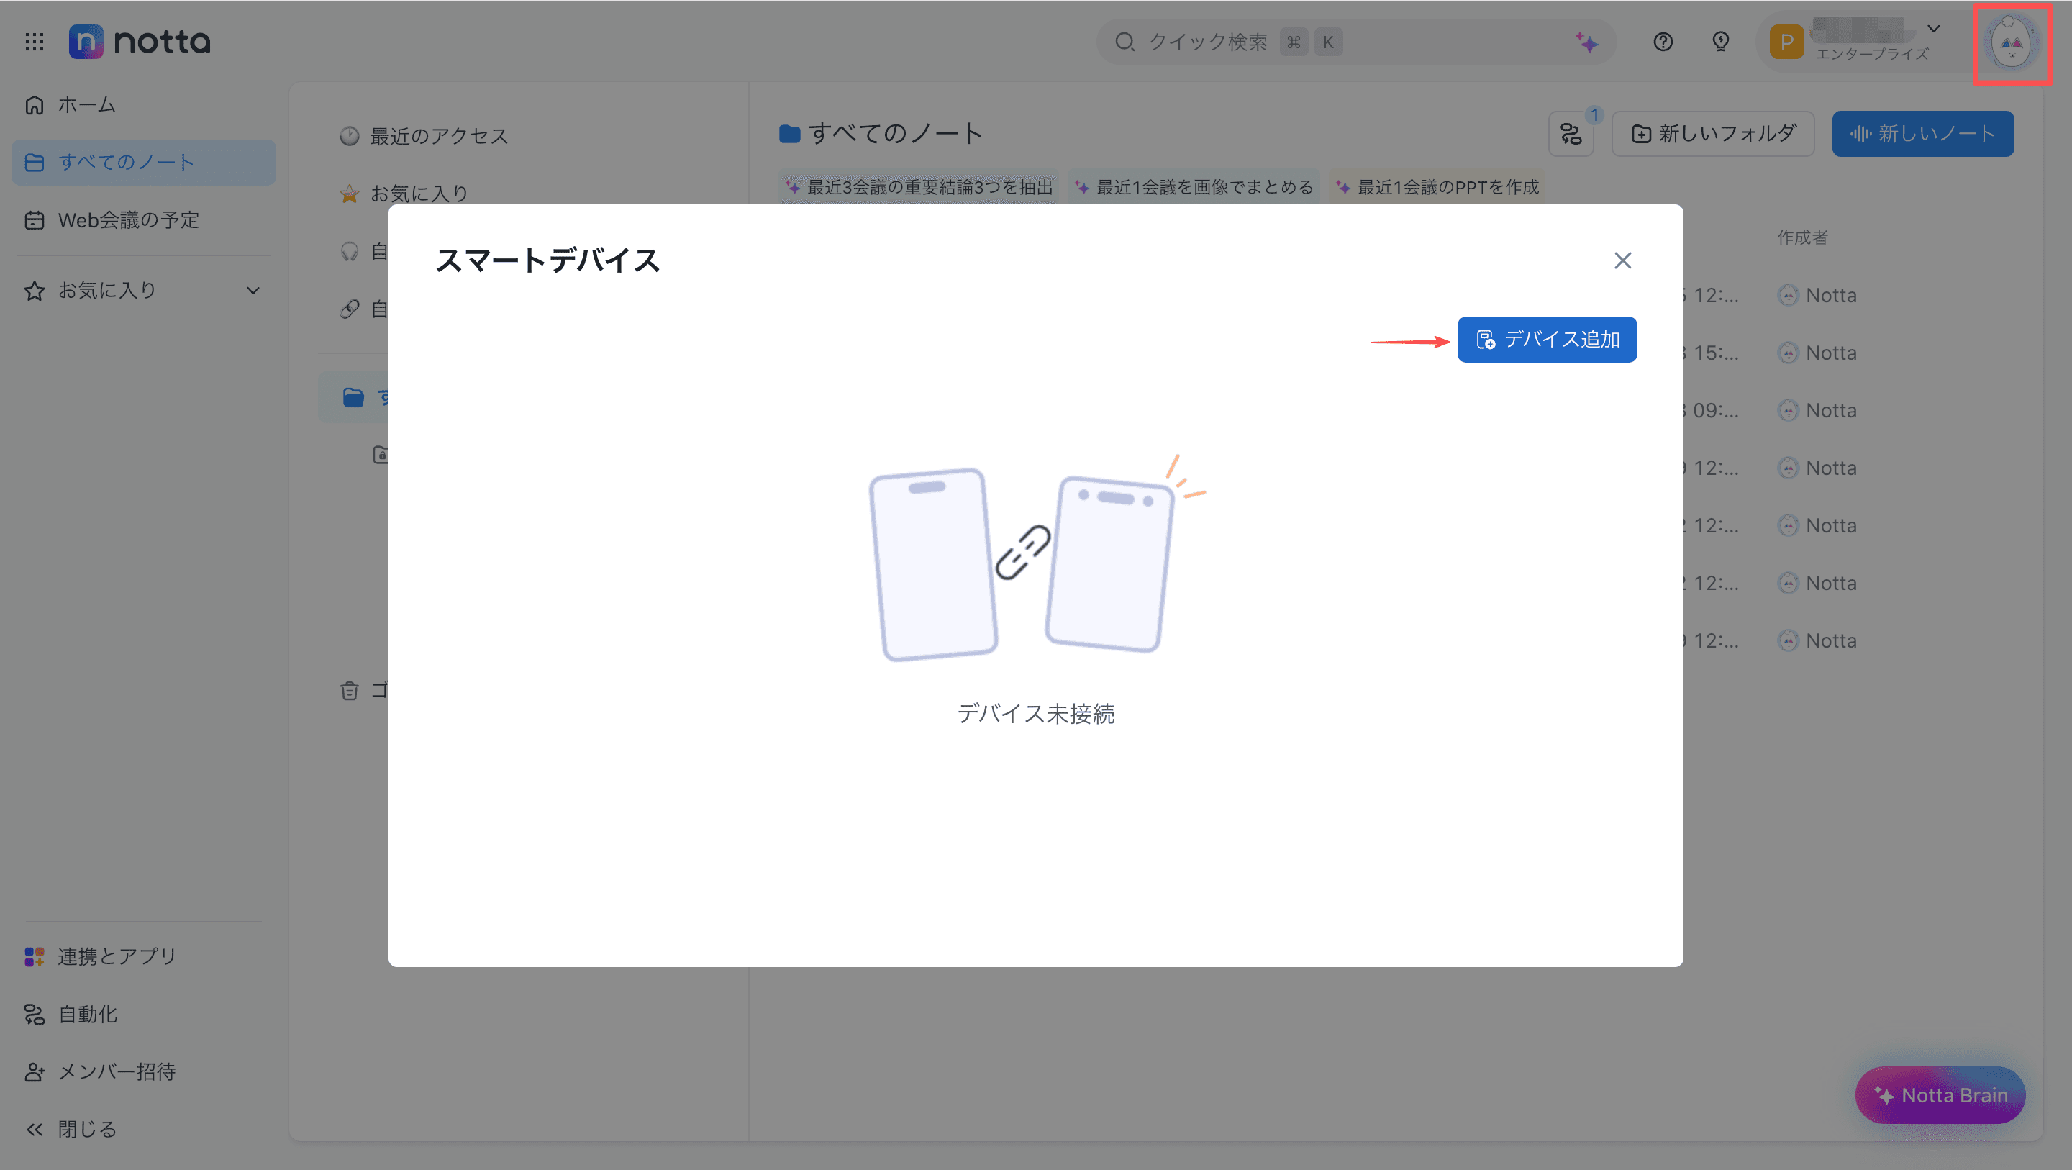Screen dimensions: 2072x1170
Task: Open the help question mark icon
Action: coord(1663,42)
